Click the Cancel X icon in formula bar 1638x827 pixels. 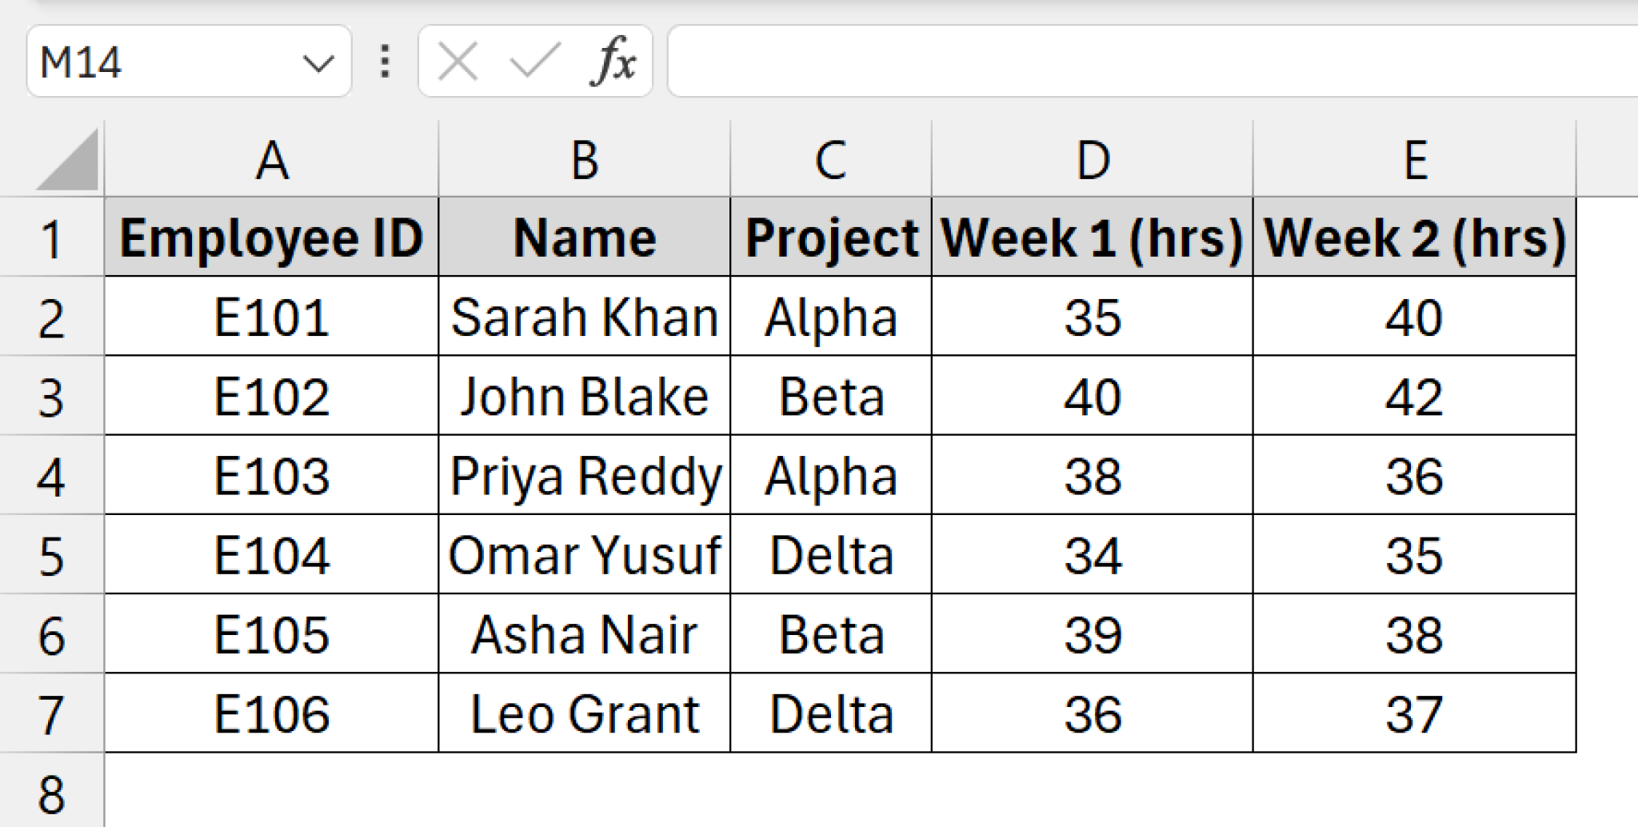click(x=458, y=62)
